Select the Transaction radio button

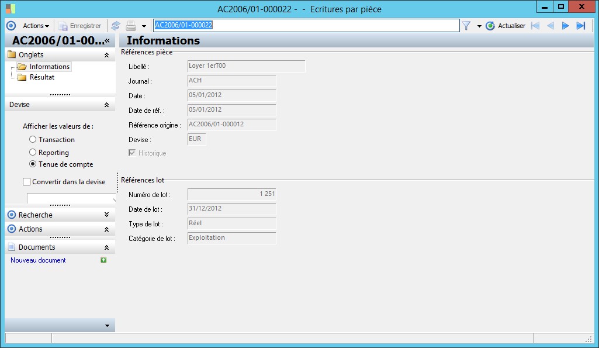[33, 140]
